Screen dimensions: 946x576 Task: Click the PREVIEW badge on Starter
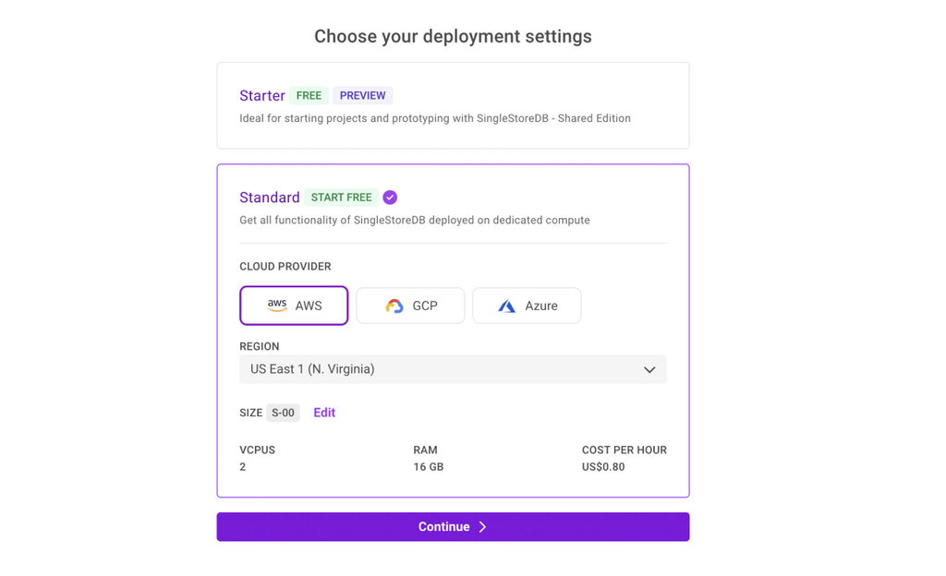coord(362,96)
